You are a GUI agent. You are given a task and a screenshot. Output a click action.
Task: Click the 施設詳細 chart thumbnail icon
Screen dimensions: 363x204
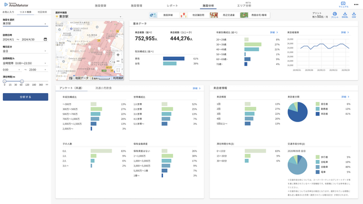[153, 15]
